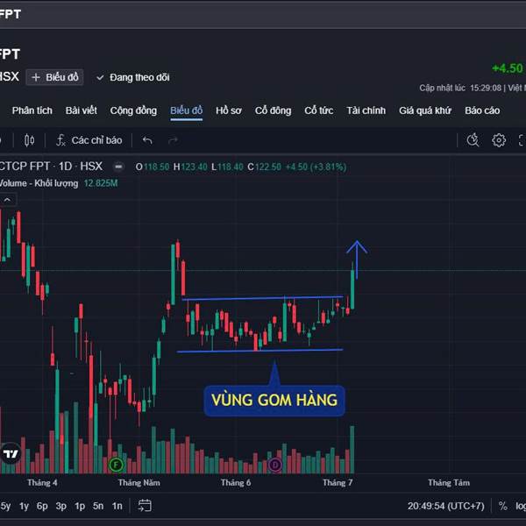
Task: Click the purple D dividend marker
Action: click(275, 465)
